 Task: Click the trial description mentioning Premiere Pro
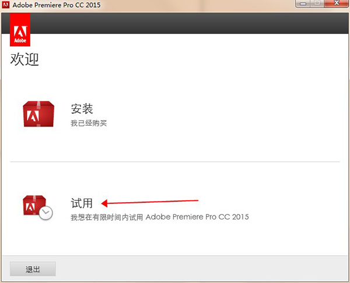159,217
